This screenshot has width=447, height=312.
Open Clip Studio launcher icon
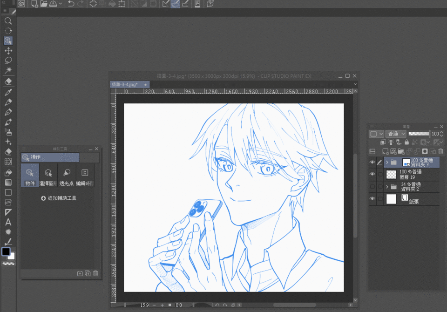21,4
